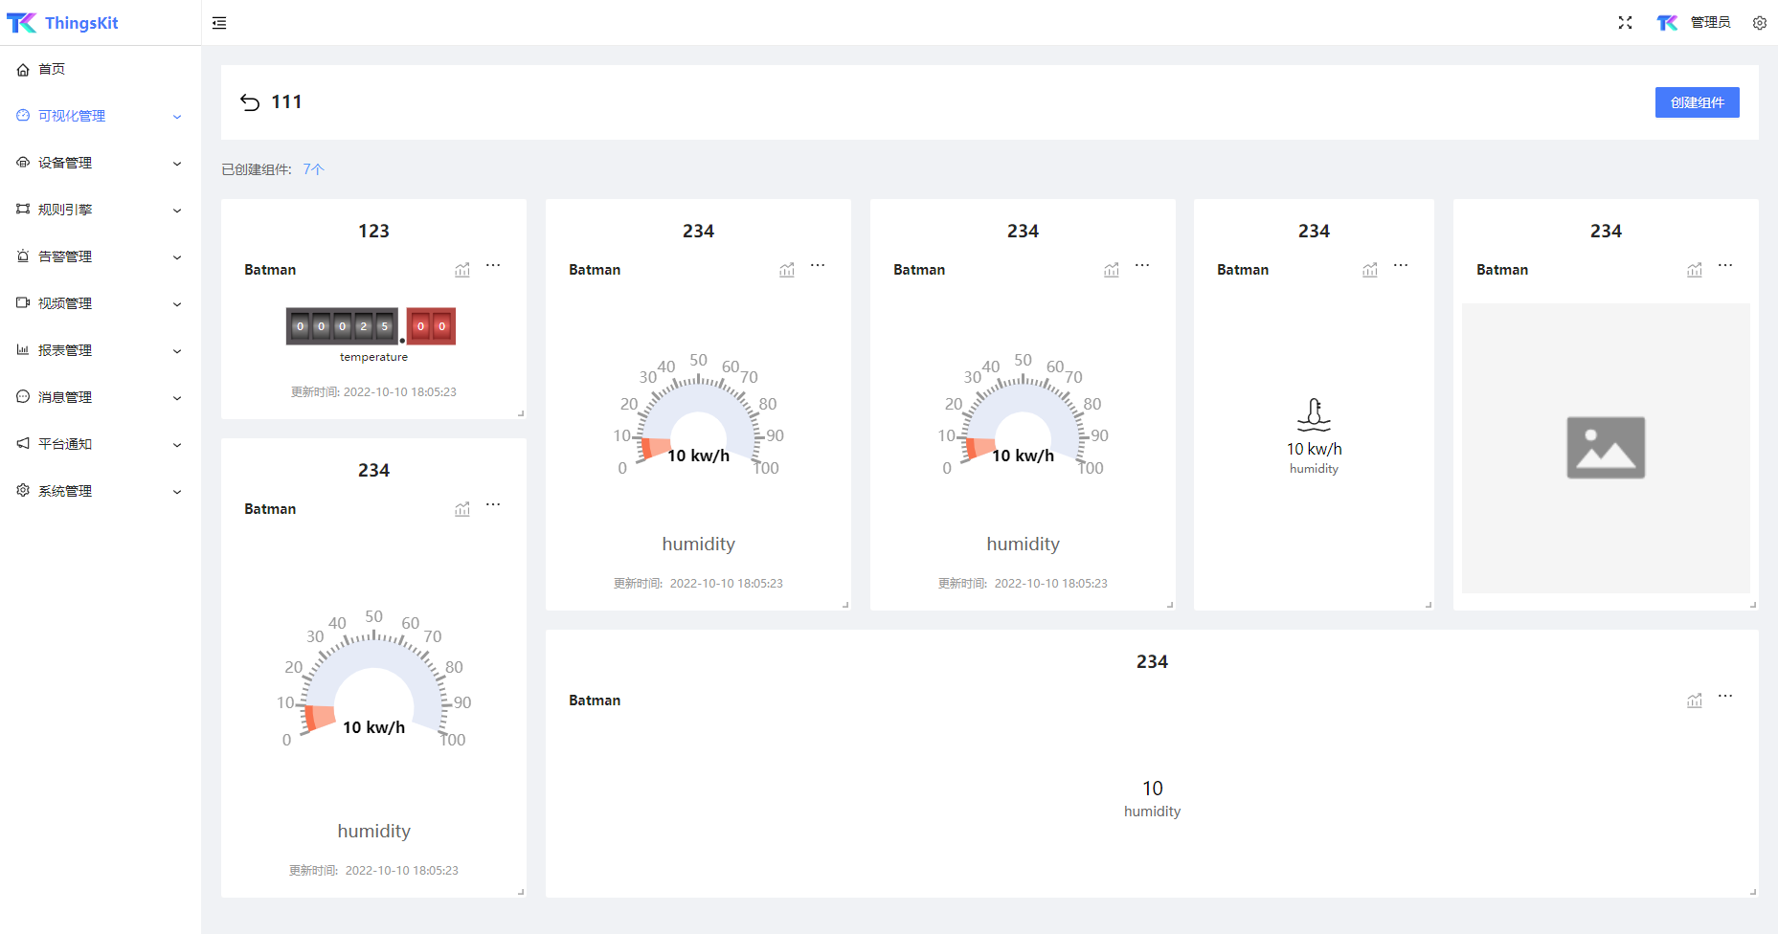Click the resize handle of the 123 card
Screen dimensions: 1778x934
pyautogui.click(x=521, y=413)
